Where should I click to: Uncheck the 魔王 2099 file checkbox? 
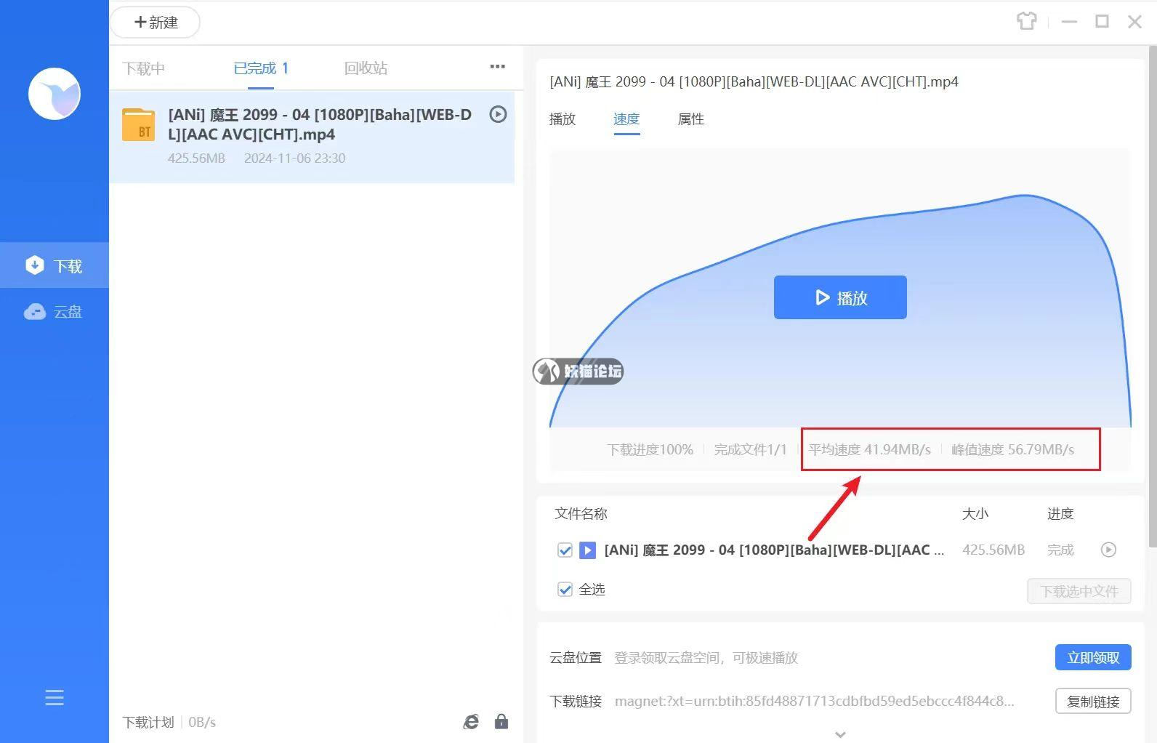(x=565, y=550)
